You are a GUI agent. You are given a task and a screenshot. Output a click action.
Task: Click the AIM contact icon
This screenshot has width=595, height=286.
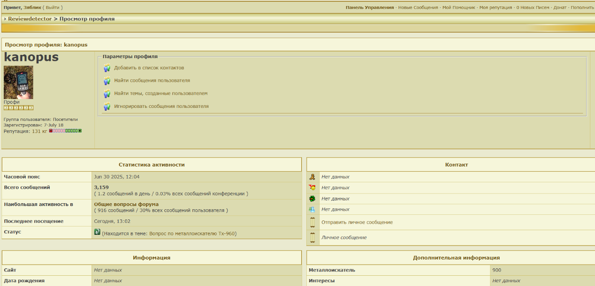point(312,177)
